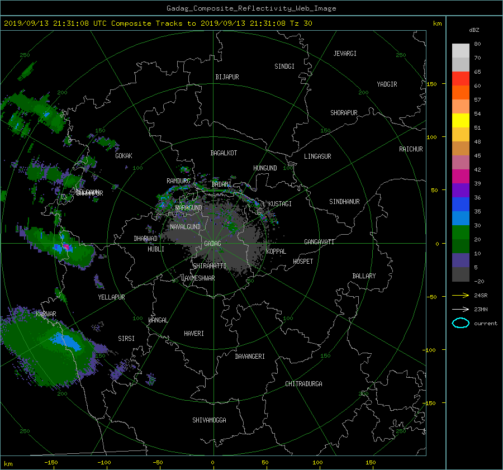This screenshot has height=470, width=503.
Task: Select the red 60 dBZ color swatch
Action: coord(461,79)
